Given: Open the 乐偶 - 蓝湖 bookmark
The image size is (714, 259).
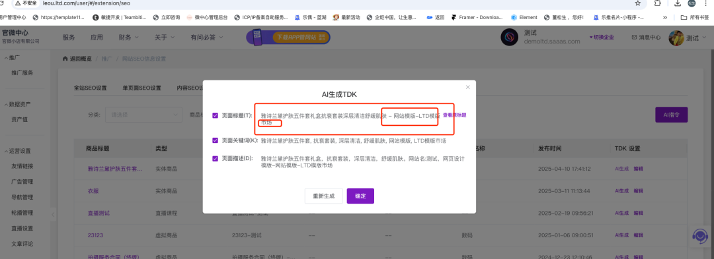Looking at the screenshot, I should (x=310, y=18).
